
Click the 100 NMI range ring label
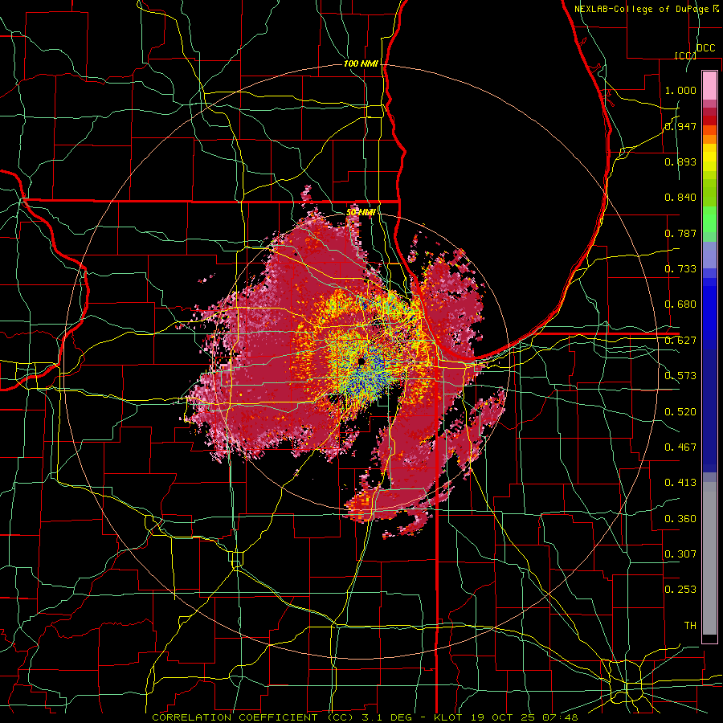(x=361, y=63)
